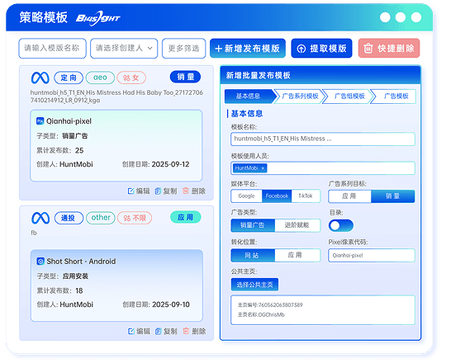This screenshot has width=451, height=363.
Task: Click the 新增发布模版 button
Action: pos(248,48)
